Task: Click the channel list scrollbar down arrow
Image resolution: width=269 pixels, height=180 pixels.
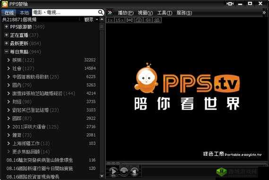Action: (x=102, y=176)
